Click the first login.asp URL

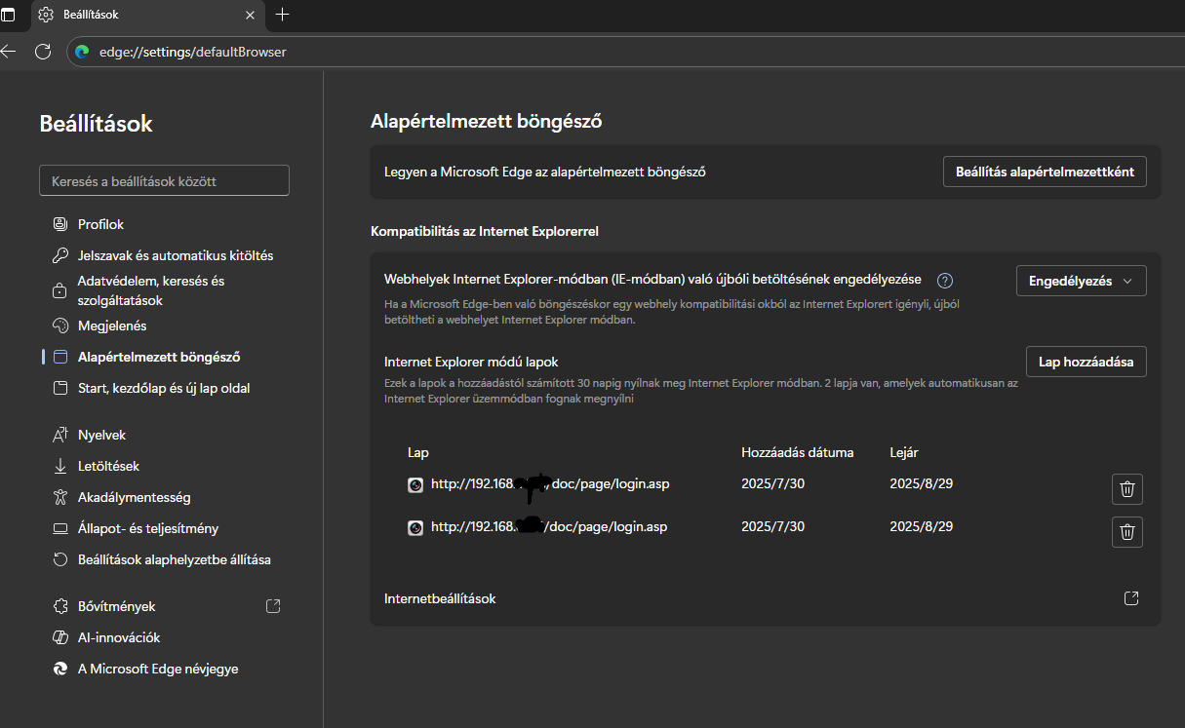point(550,483)
